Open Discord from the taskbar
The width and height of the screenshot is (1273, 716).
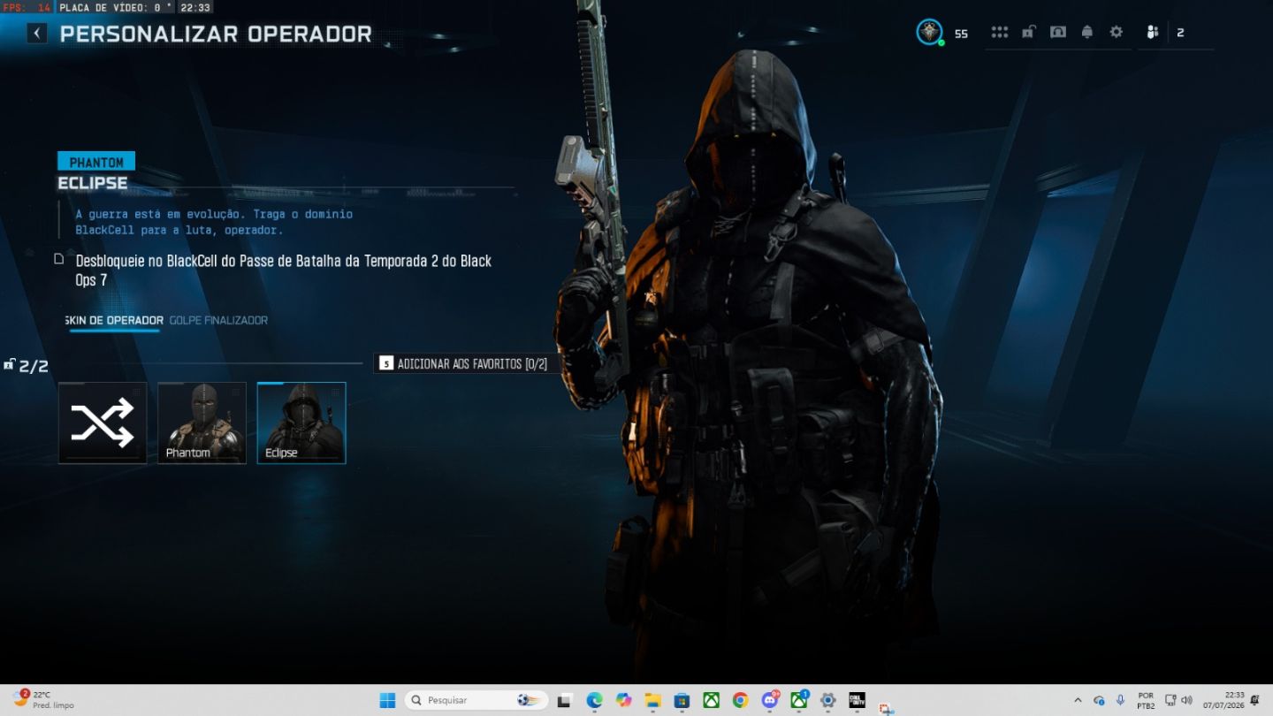(770, 700)
